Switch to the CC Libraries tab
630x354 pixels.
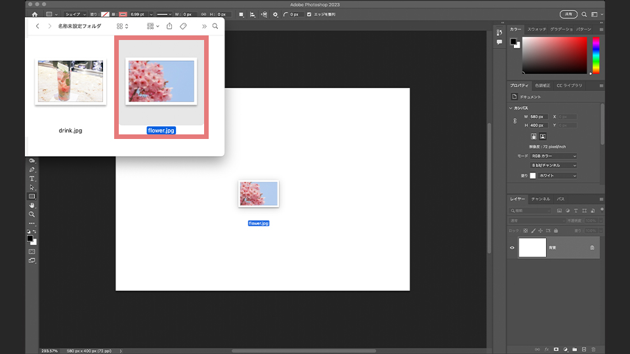[x=570, y=85]
